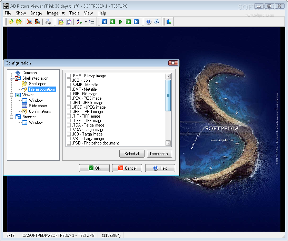Check the .WMF - Metafile box

tap(69, 85)
